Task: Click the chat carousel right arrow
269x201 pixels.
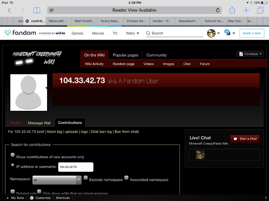Action: point(256,155)
